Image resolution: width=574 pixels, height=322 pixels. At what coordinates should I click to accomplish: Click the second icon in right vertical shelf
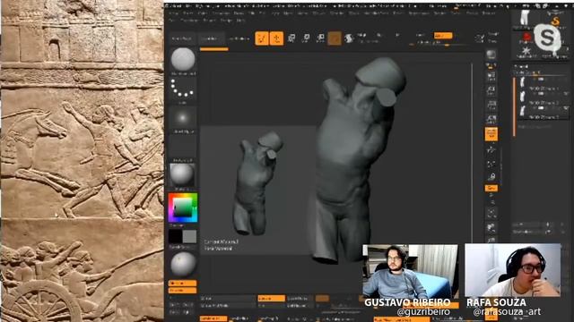pos(491,76)
